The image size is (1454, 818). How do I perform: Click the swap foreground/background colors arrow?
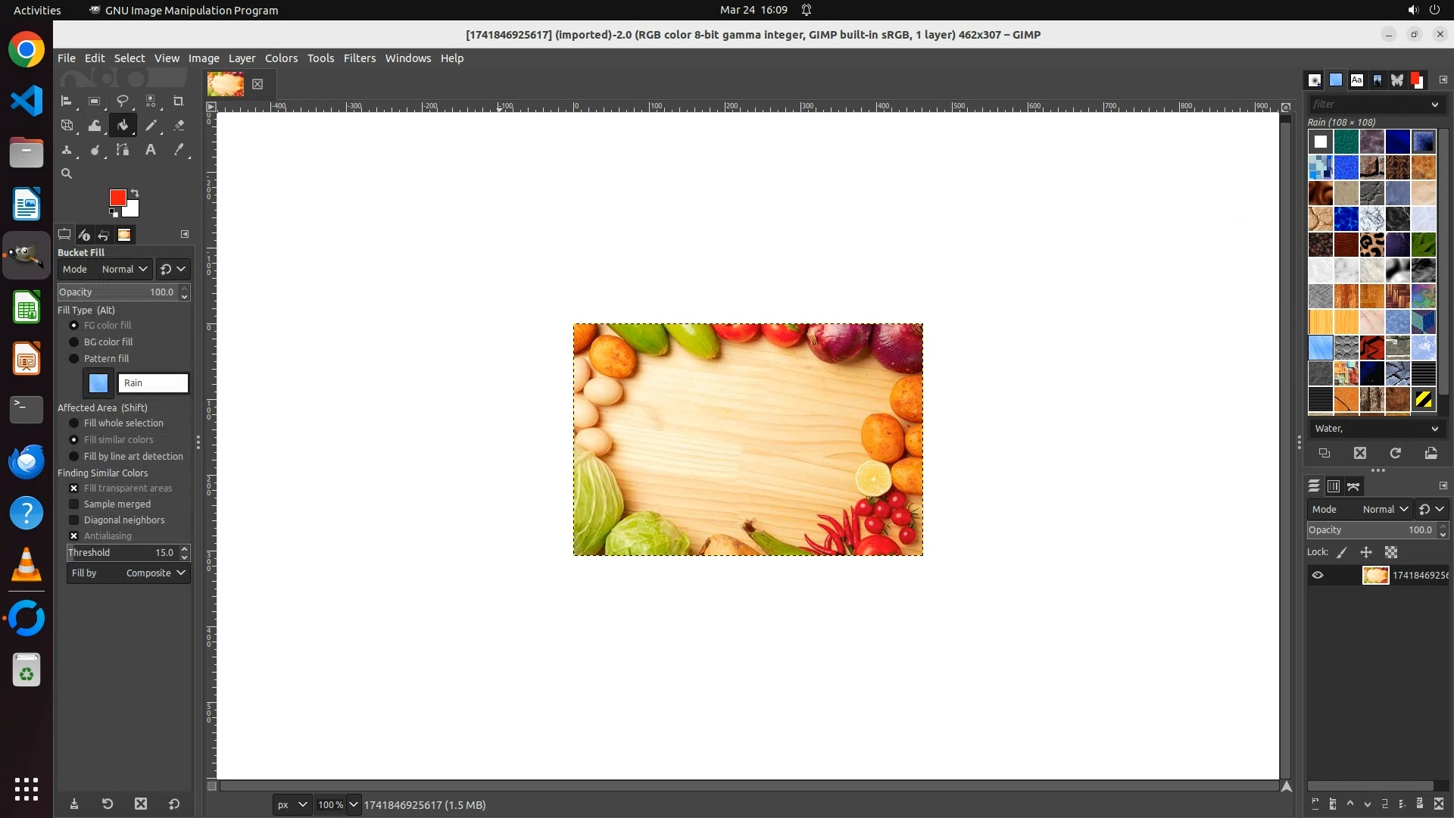click(135, 192)
